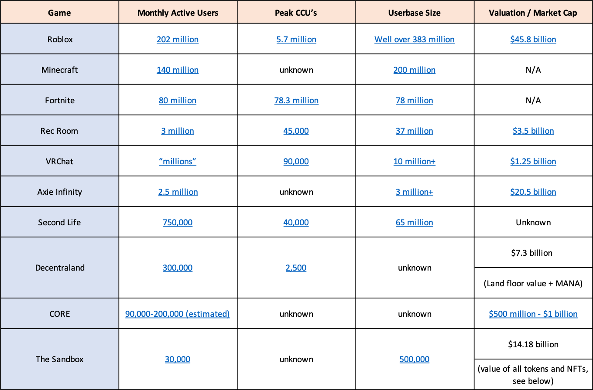
Task: Select CORE's 'unknown' userbase cell
Action: (x=415, y=314)
